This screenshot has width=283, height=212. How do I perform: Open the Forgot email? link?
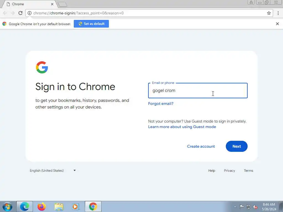point(161,104)
